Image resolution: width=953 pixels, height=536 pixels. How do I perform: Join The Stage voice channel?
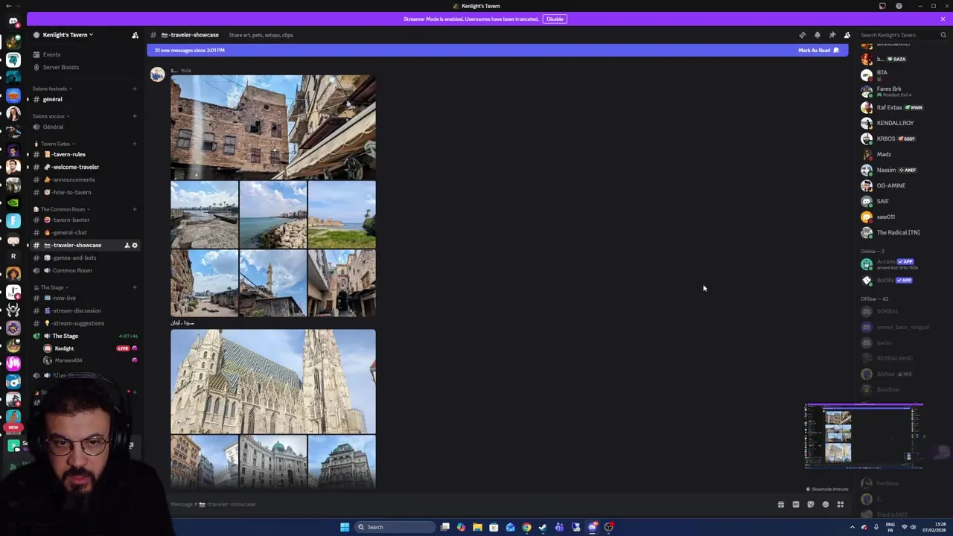84,336
